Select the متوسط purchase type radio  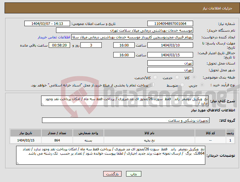click(x=182, y=85)
